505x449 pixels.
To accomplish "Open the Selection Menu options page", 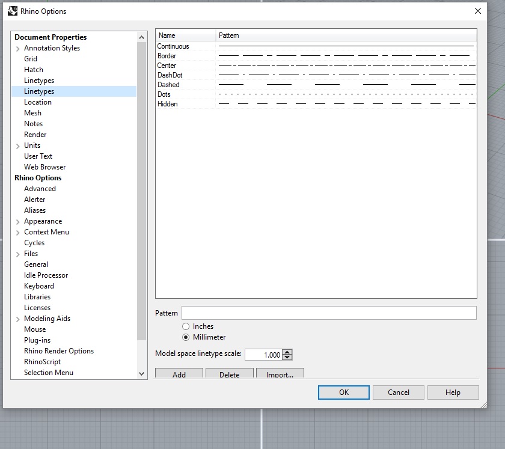I will [x=49, y=372].
